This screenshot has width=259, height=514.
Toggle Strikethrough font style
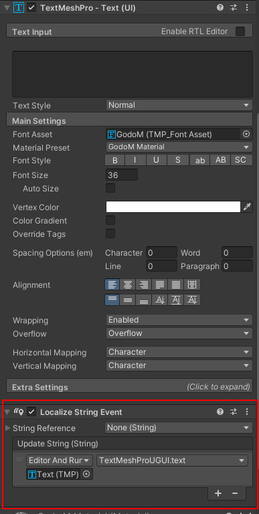pyautogui.click(x=177, y=161)
